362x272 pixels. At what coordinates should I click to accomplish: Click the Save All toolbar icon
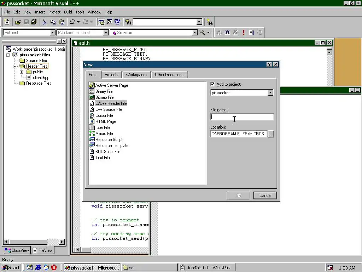34,22
